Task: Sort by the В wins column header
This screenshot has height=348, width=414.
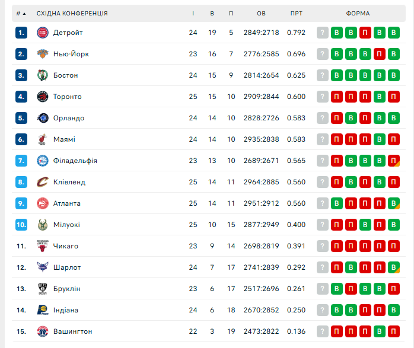Action: point(212,13)
